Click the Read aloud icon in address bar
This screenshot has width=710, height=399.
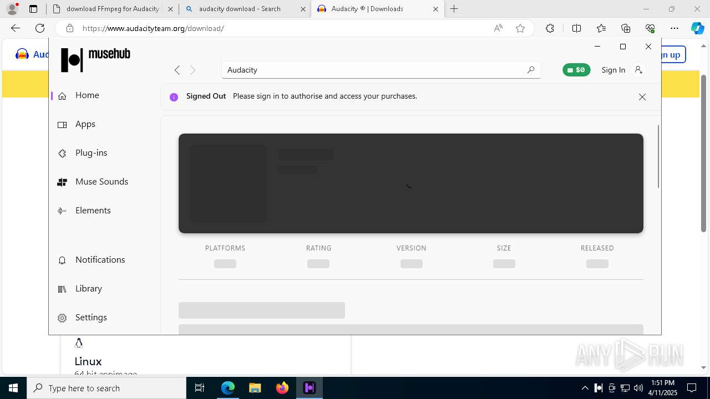[498, 28]
